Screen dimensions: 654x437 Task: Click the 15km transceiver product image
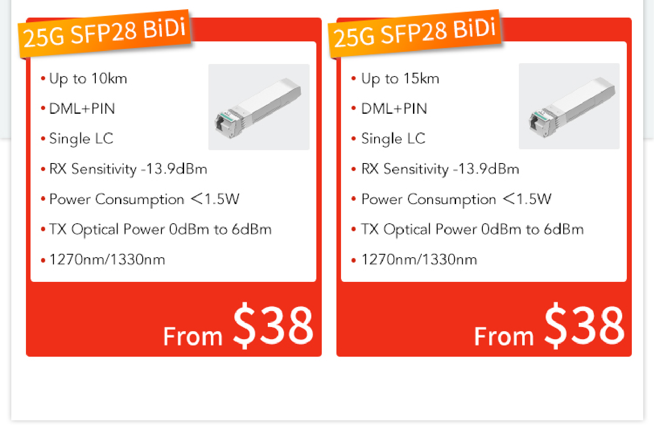[x=569, y=106]
